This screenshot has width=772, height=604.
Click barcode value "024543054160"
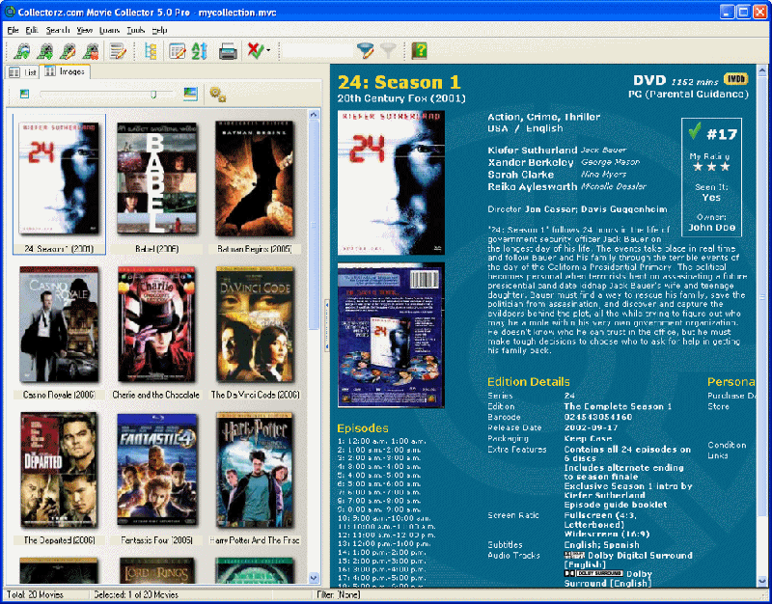click(598, 417)
